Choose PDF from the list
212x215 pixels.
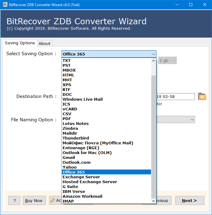[x=106, y=119]
